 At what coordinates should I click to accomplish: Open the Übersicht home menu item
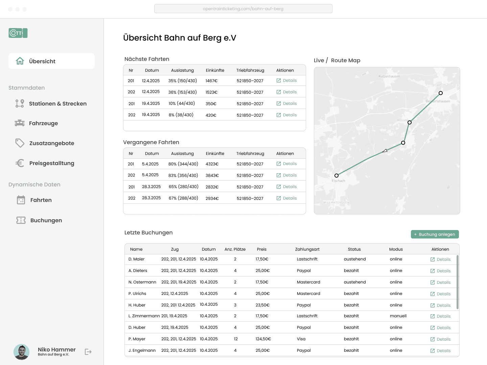coord(51,61)
